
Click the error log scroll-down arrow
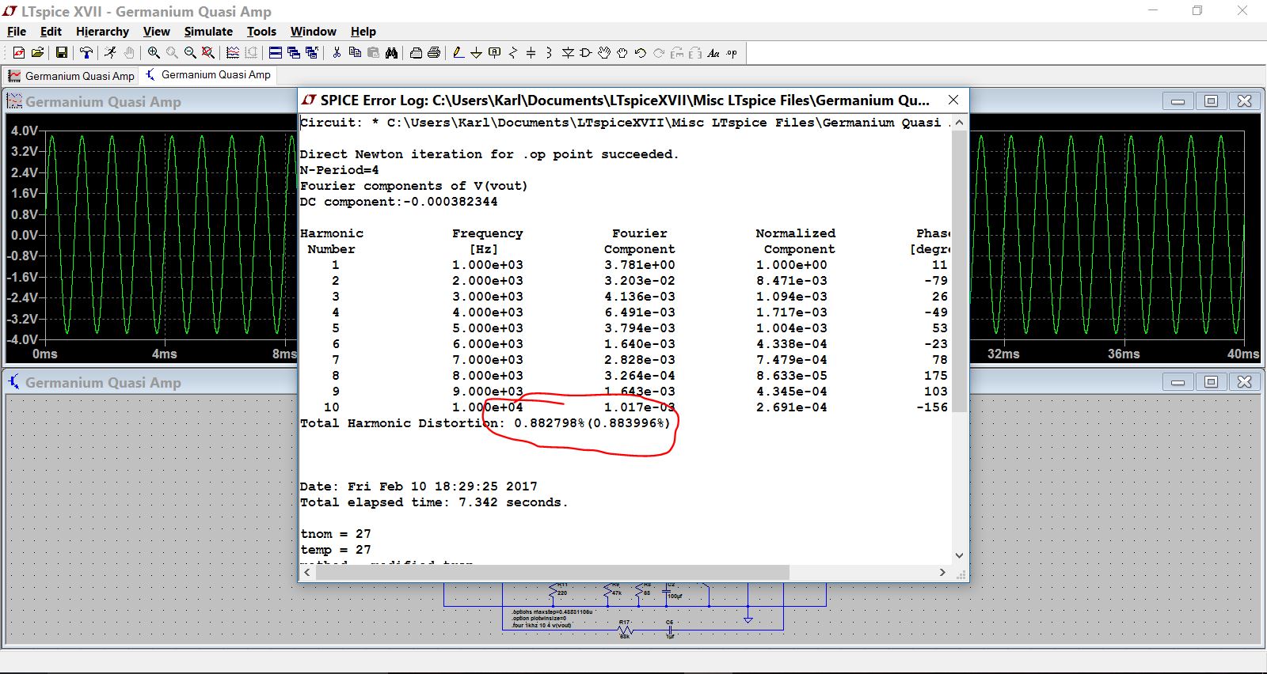click(959, 555)
